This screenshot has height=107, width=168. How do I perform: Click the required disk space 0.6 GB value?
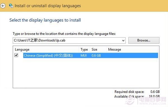click(155, 92)
